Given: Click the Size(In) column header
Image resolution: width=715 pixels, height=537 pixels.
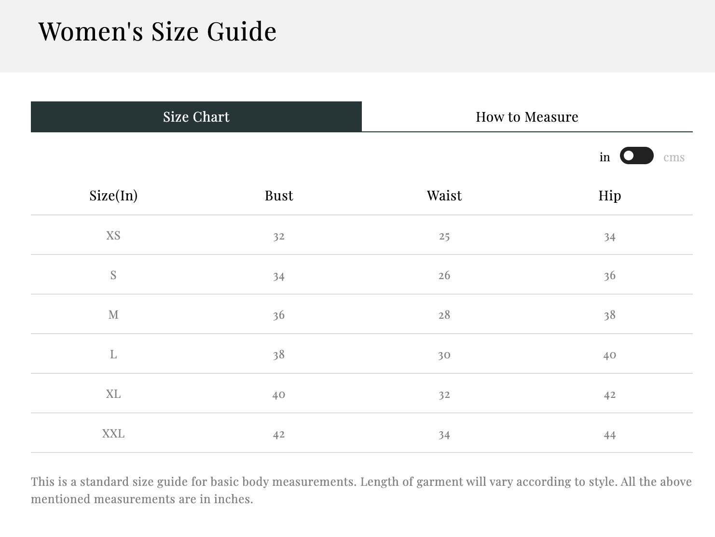Looking at the screenshot, I should (113, 196).
